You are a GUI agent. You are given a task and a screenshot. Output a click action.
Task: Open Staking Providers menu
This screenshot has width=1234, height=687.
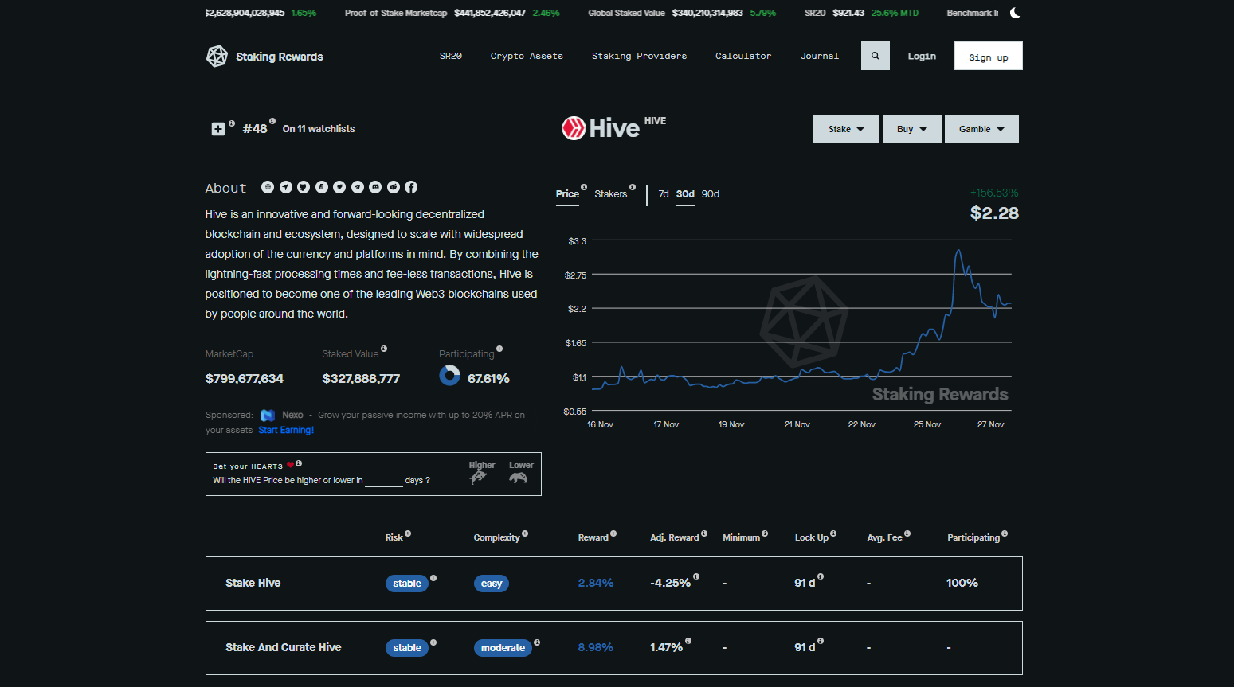pos(639,56)
